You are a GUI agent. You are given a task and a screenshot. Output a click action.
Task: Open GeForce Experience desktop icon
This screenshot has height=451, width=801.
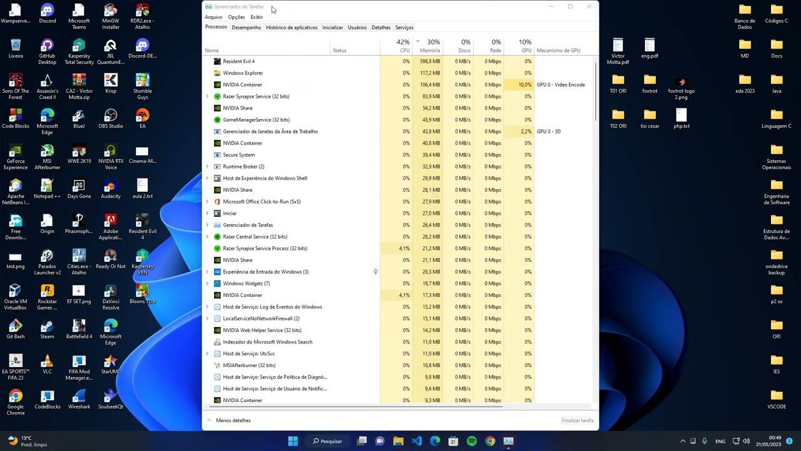[x=16, y=157]
